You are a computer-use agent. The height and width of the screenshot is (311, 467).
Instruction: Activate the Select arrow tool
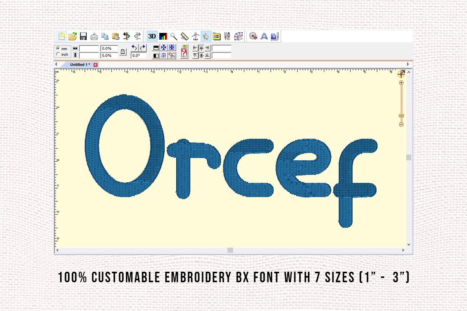205,36
